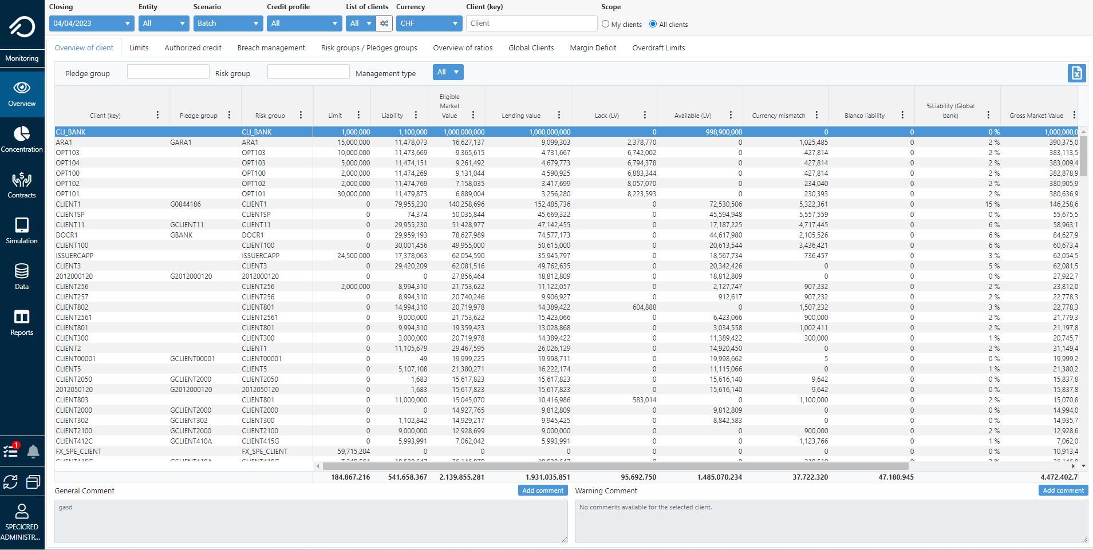Open Lack (LV) column menu dots

tap(645, 115)
